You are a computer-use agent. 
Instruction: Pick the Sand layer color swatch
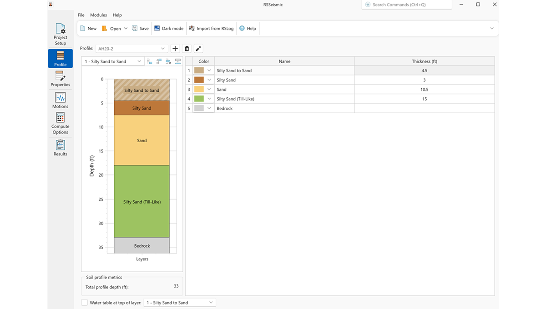(x=199, y=90)
